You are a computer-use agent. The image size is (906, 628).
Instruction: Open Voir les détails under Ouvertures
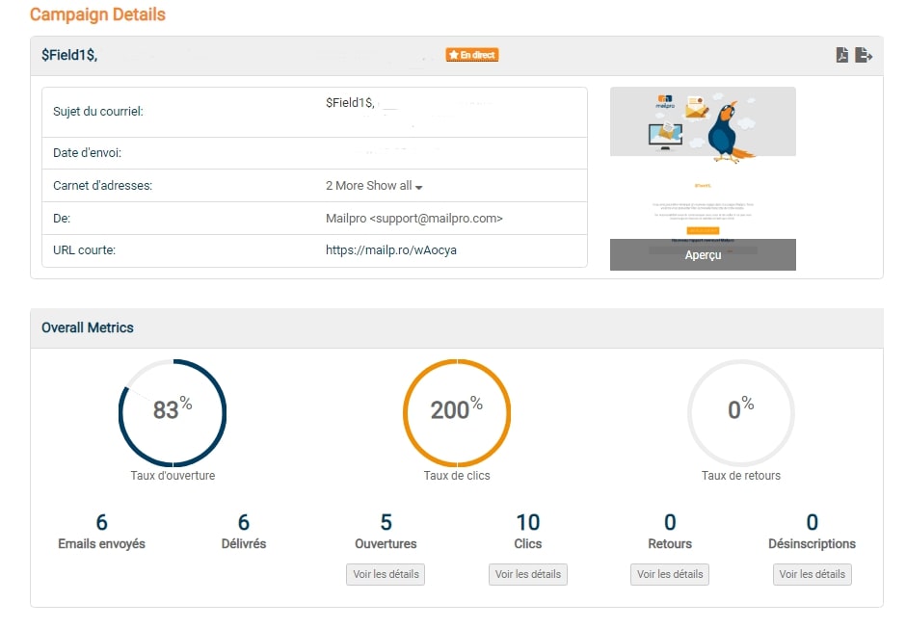point(385,574)
